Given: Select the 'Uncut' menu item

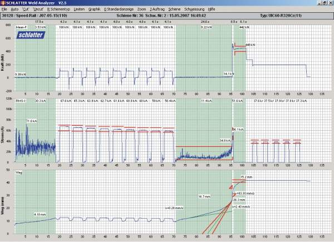Looking at the screenshot, I should click(x=38, y=10).
